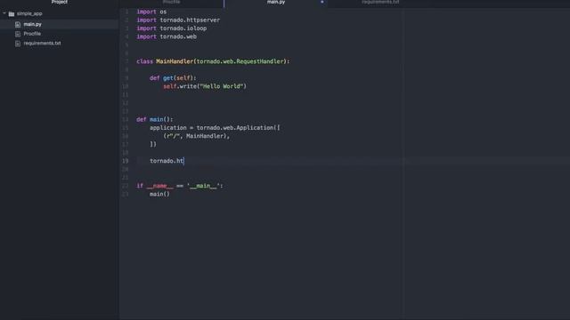Click the "Hello World" string
Viewport: 570px width, 320px height.
click(x=222, y=86)
